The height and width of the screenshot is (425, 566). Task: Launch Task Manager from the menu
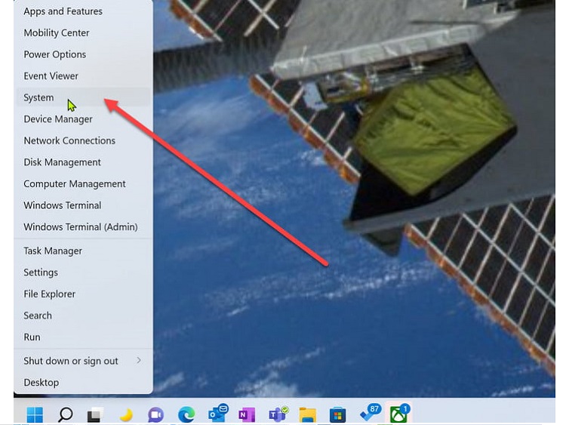[x=53, y=251]
